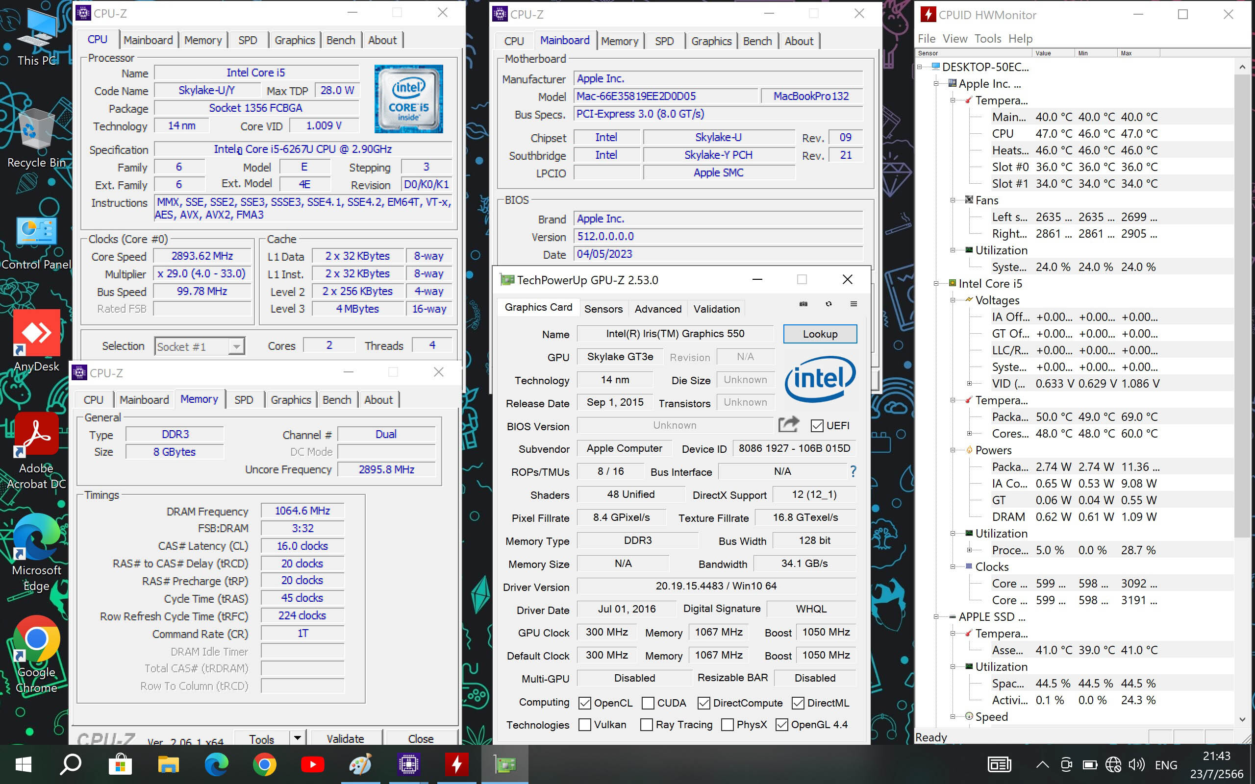The image size is (1255, 784).
Task: Open the View menu in HWMonitor
Action: click(x=955, y=39)
